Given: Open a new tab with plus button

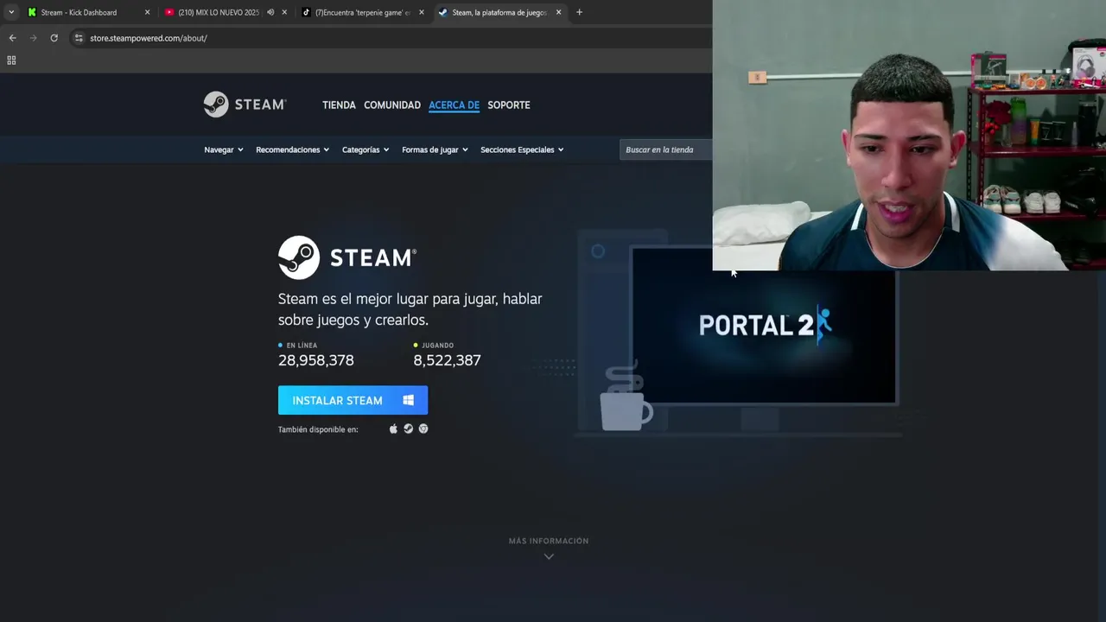Looking at the screenshot, I should point(579,12).
